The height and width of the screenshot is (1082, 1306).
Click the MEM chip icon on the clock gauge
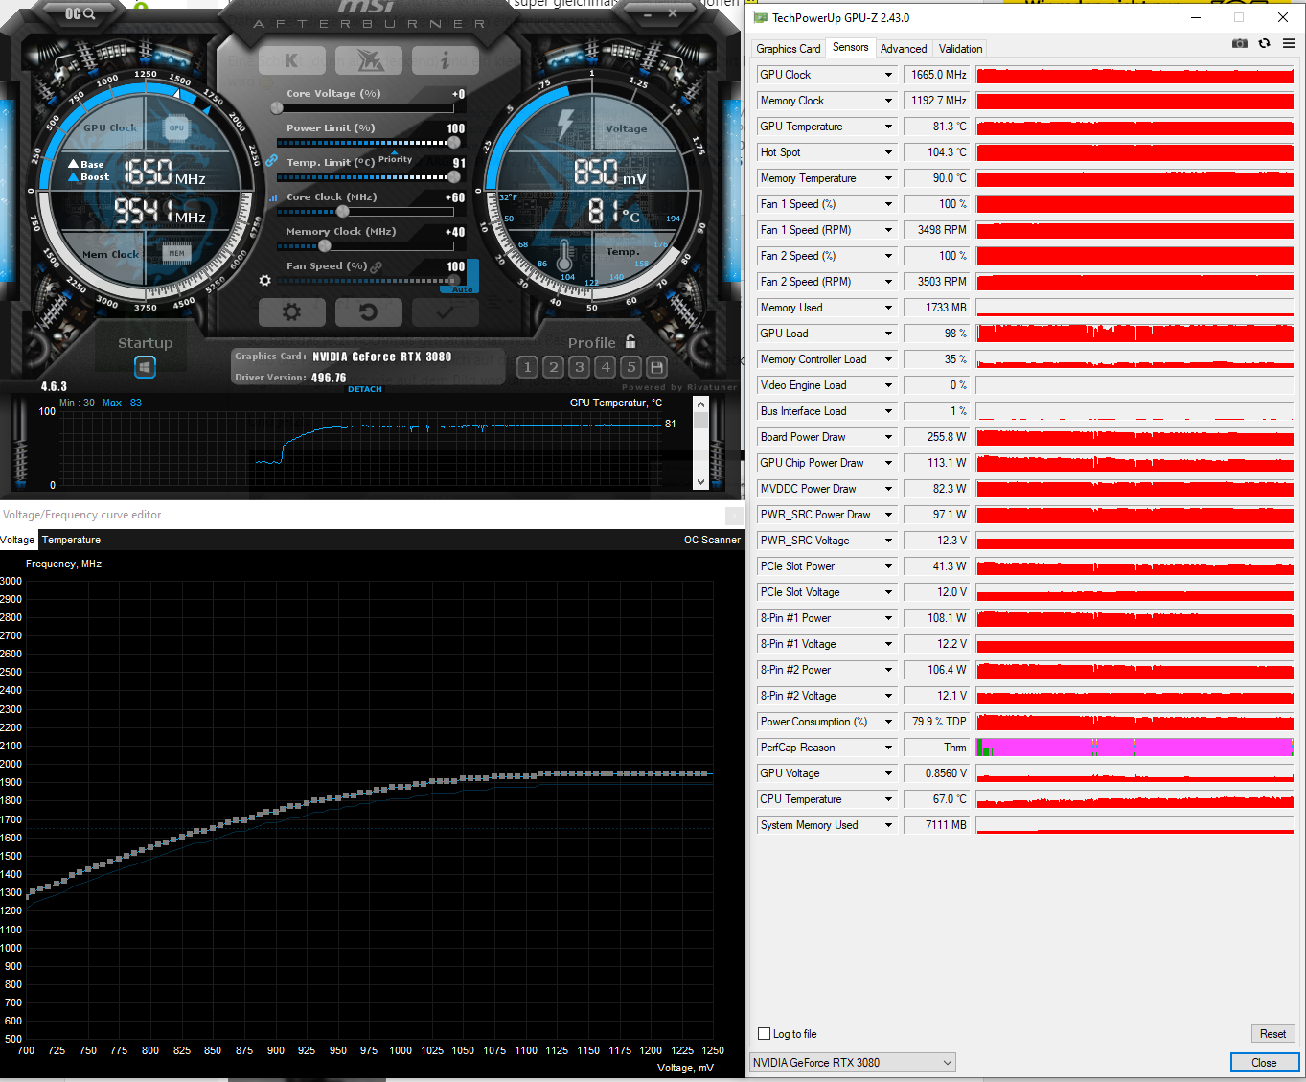[176, 253]
